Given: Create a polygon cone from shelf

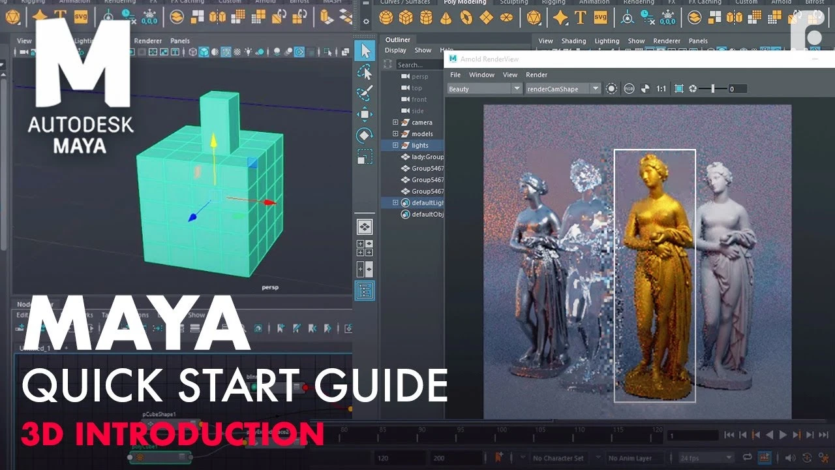Looking at the screenshot, I should (x=446, y=17).
